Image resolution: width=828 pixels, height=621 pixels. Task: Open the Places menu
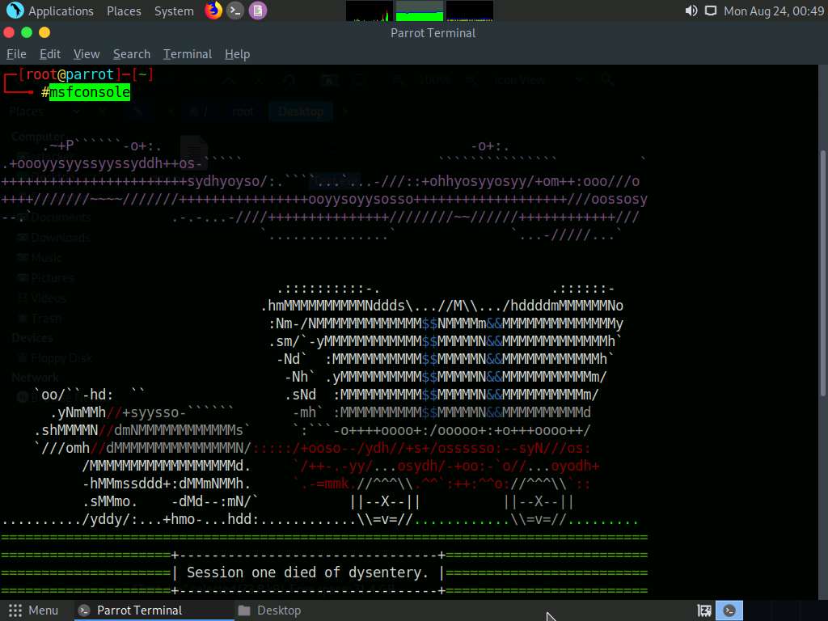point(124,11)
